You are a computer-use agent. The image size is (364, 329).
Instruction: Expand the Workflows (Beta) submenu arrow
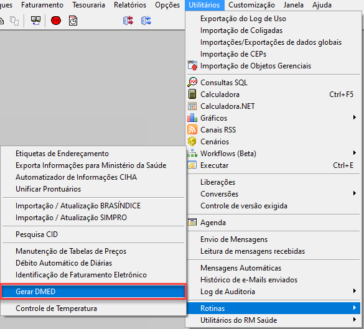click(x=355, y=153)
